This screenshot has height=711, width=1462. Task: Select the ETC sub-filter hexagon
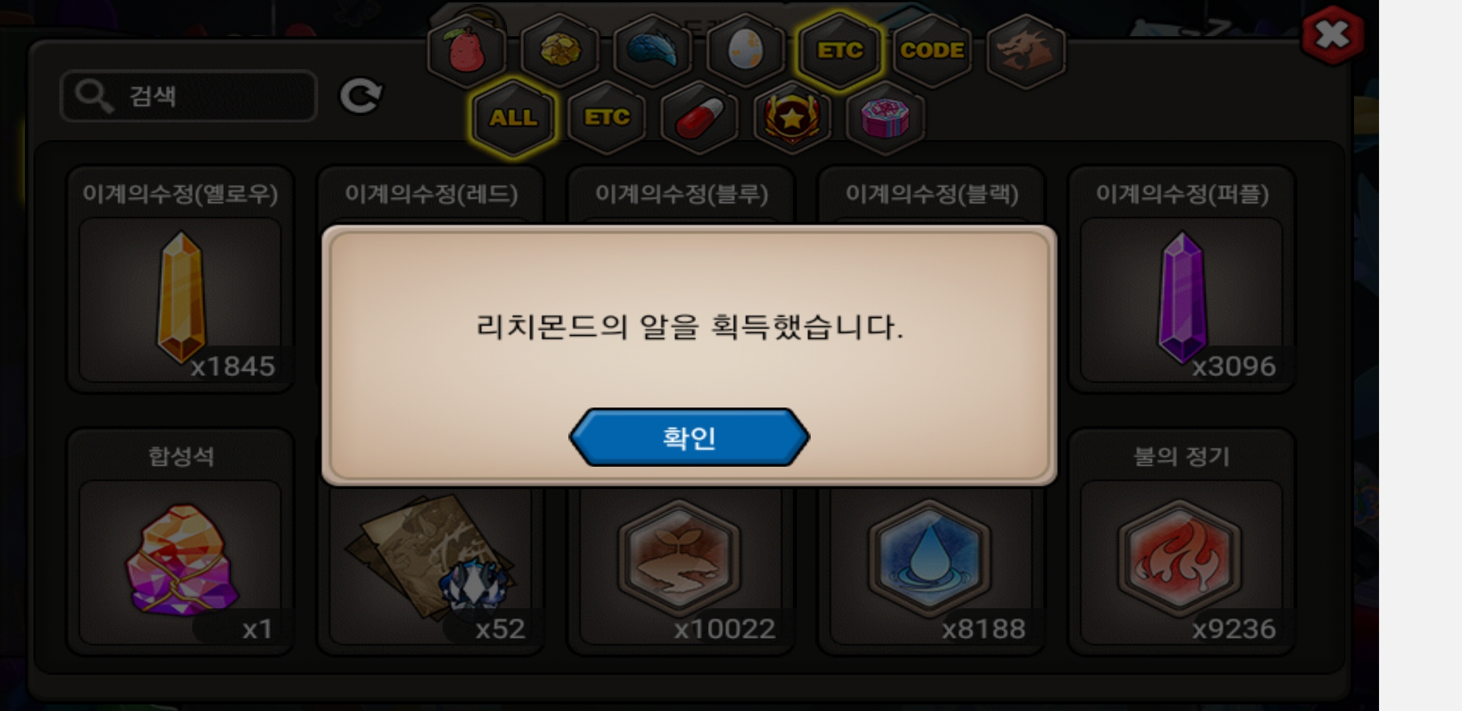click(607, 118)
